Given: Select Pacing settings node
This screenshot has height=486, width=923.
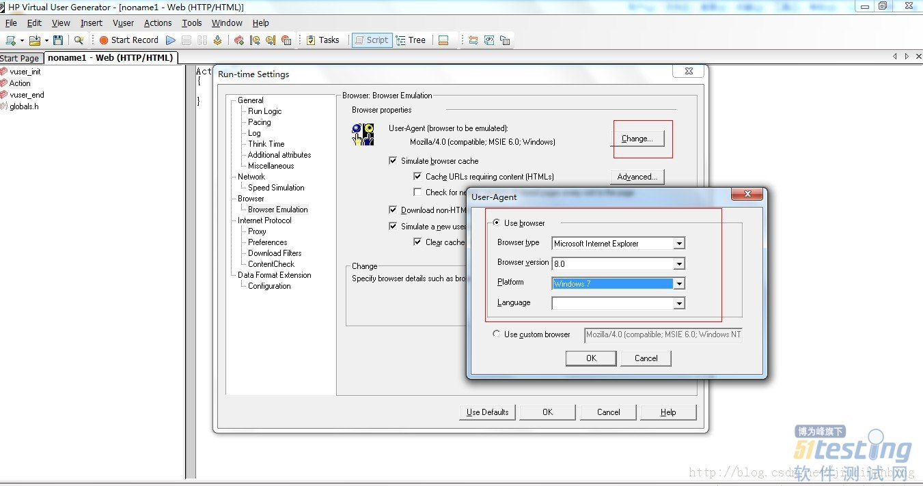Looking at the screenshot, I should coord(259,122).
